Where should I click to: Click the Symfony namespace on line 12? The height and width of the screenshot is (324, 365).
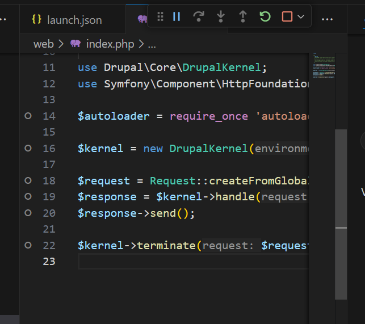click(x=127, y=84)
